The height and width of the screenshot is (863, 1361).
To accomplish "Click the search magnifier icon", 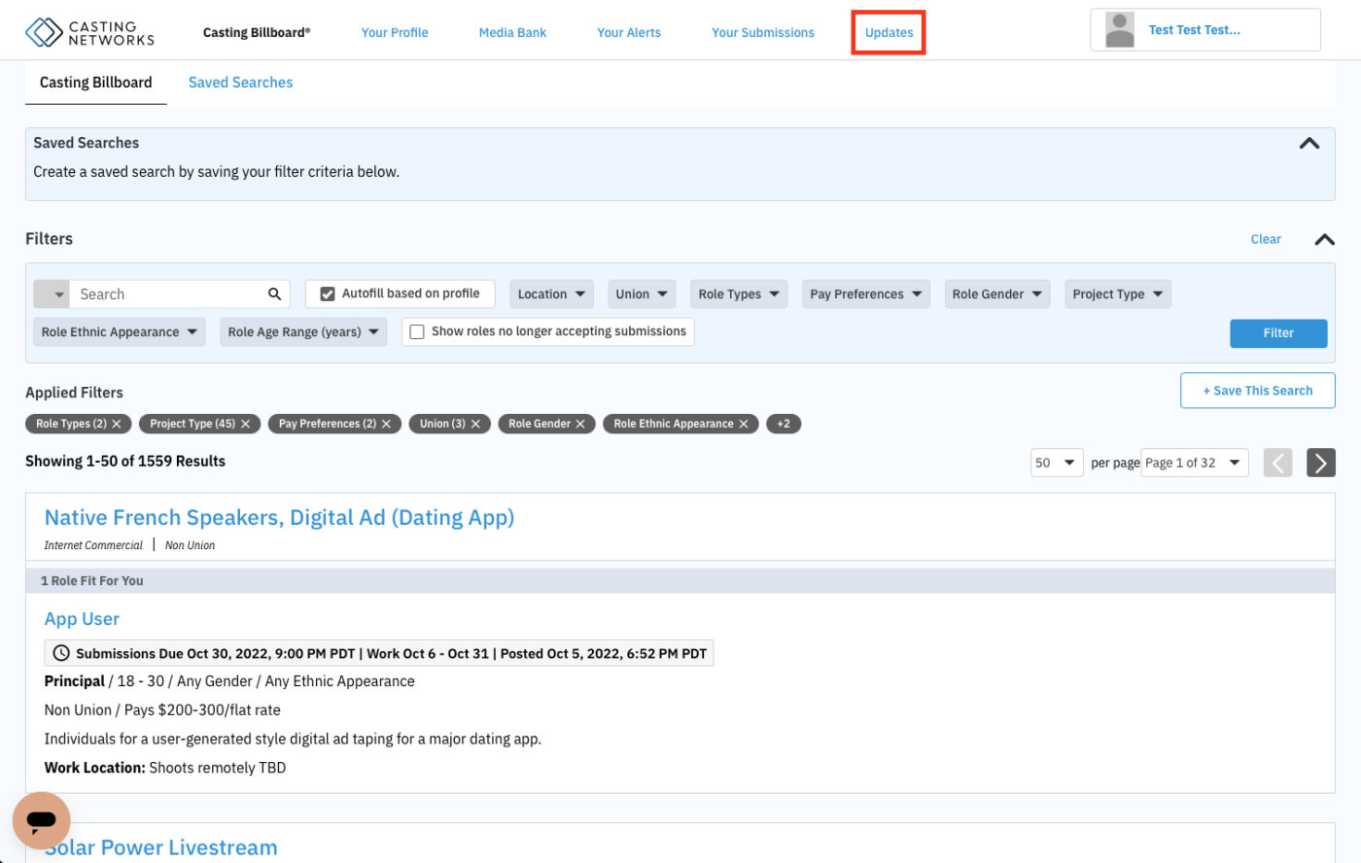I will 275,293.
